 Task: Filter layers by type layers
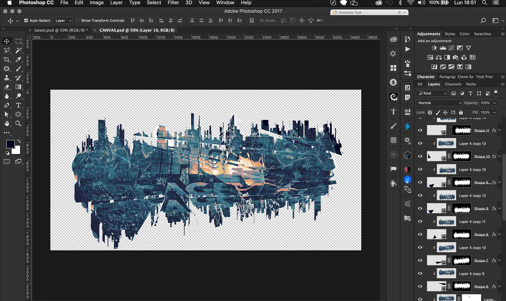pos(470,93)
